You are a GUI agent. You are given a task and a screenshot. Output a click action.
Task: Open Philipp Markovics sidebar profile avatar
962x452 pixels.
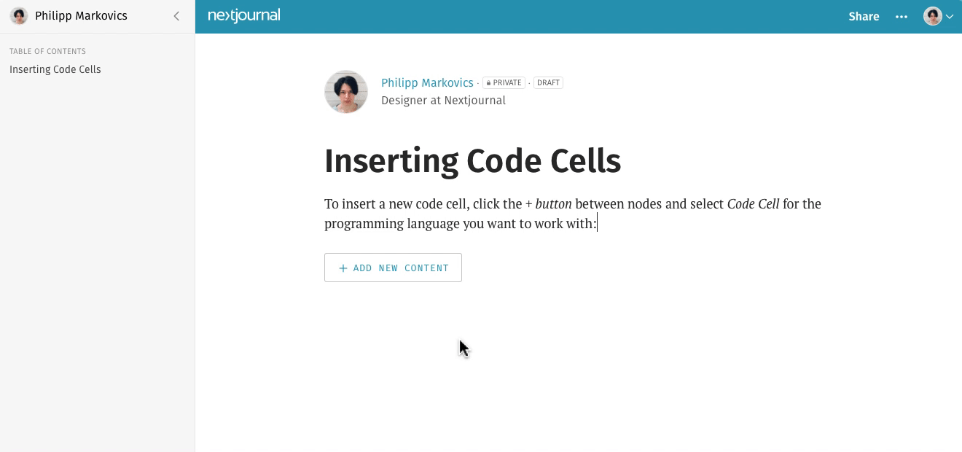point(19,16)
